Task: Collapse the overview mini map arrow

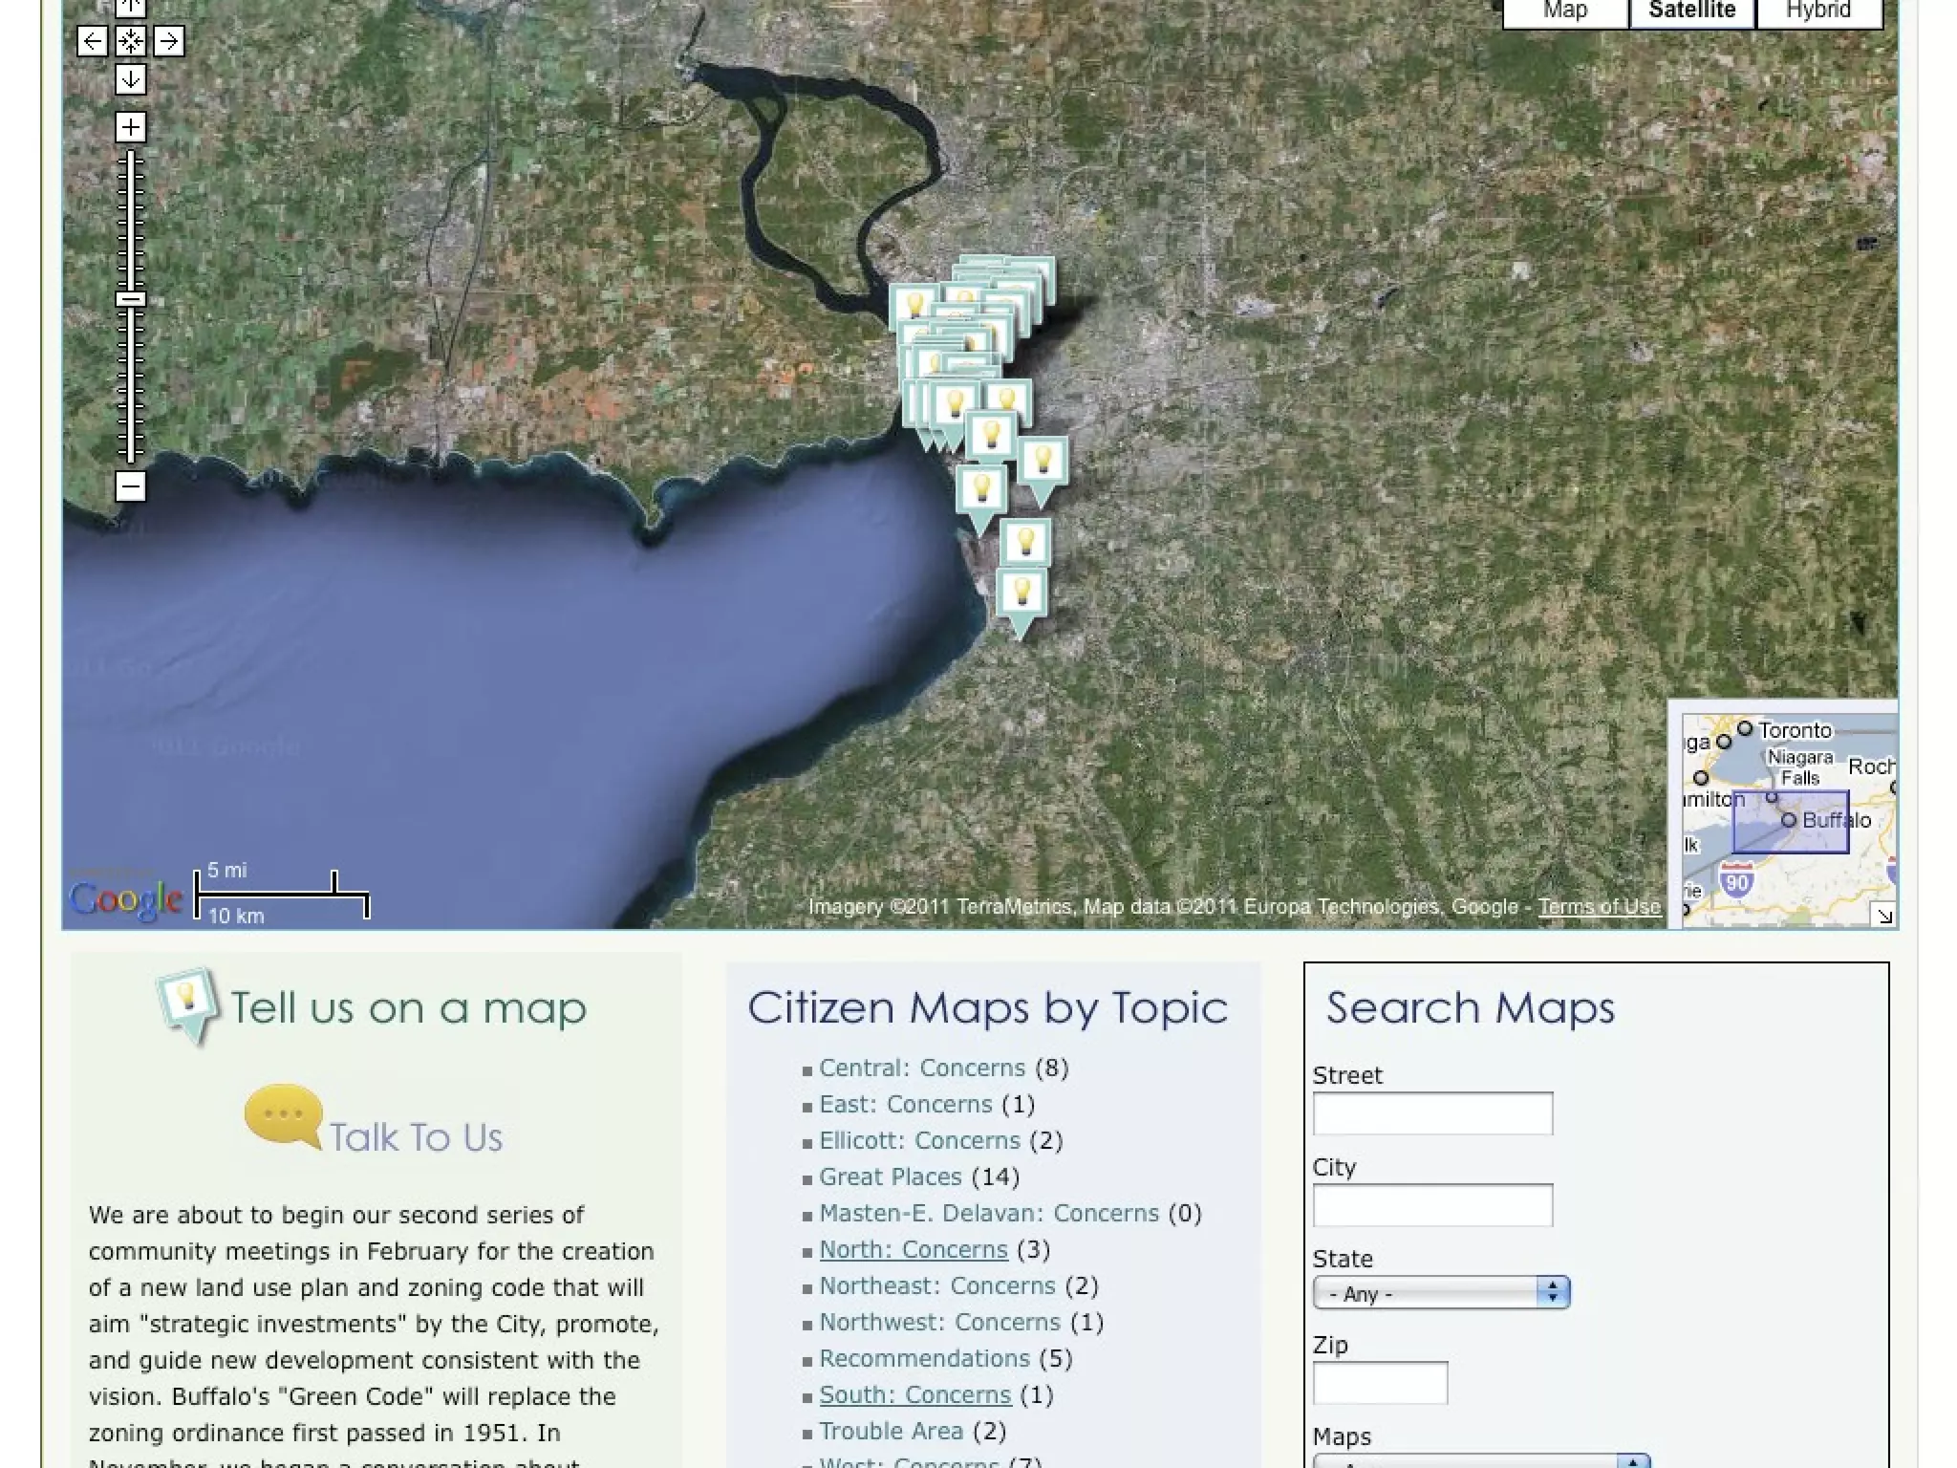Action: (1883, 916)
